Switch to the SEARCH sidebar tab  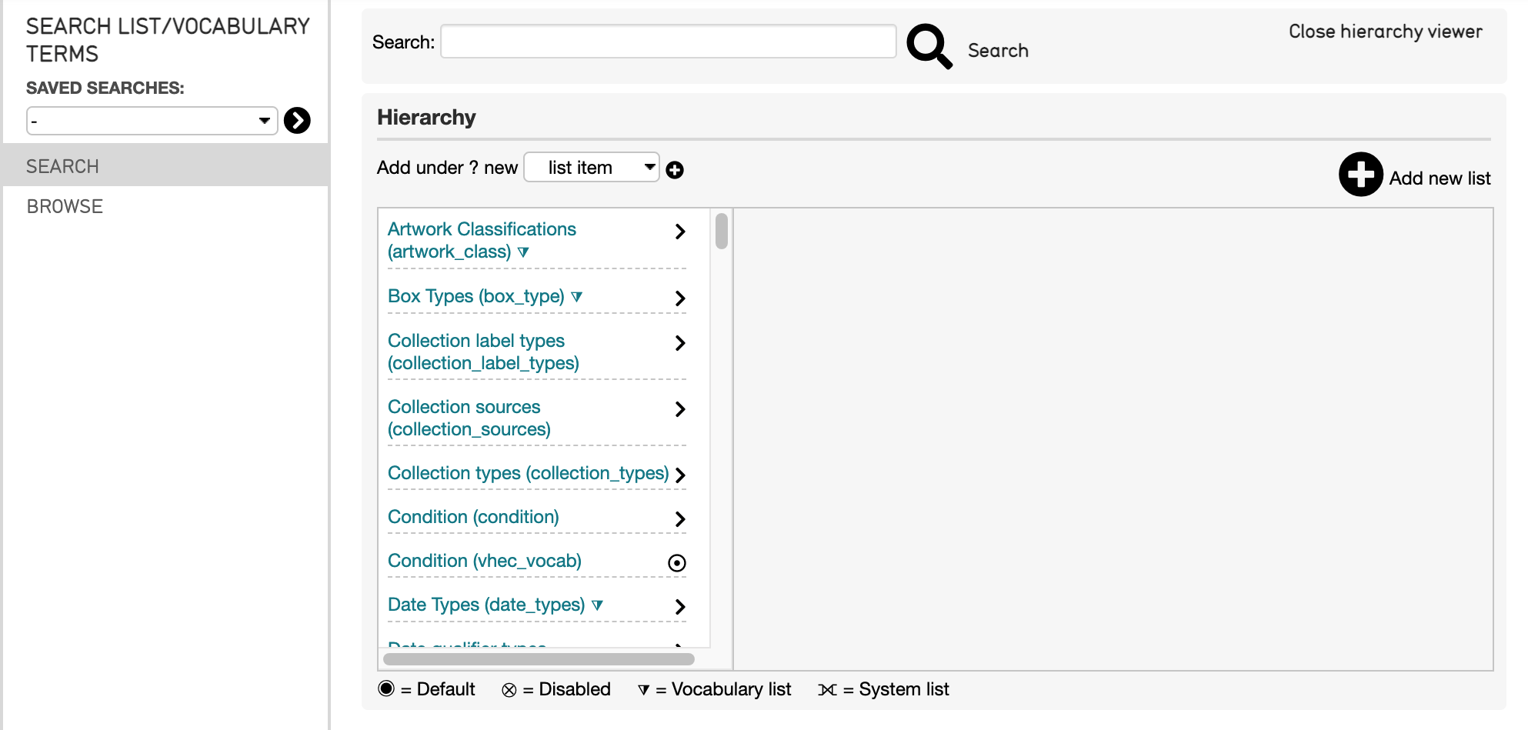point(63,166)
